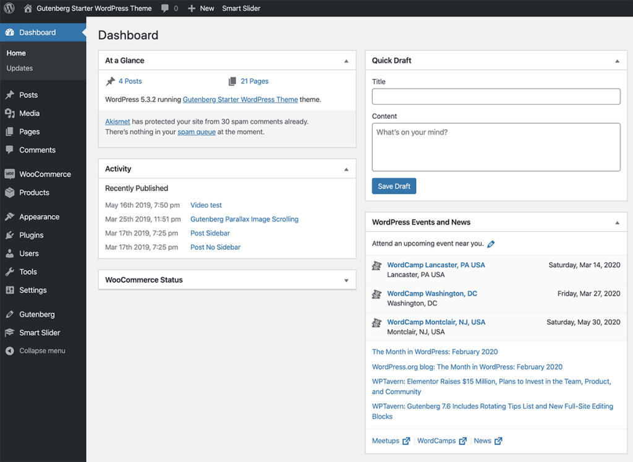Open the Akismet link
The width and height of the screenshot is (633, 462).
[117, 122]
